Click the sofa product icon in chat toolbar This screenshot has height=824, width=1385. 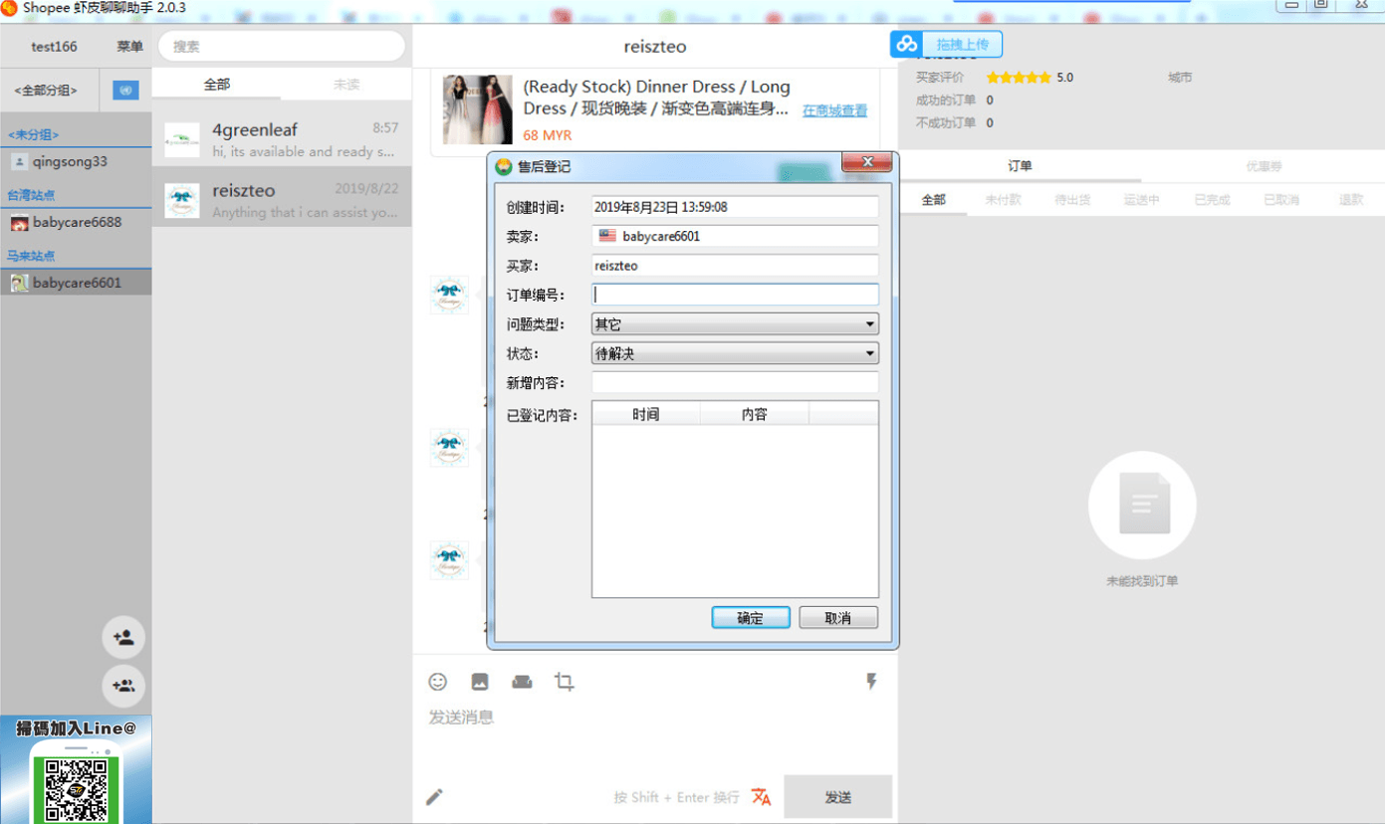(x=522, y=682)
